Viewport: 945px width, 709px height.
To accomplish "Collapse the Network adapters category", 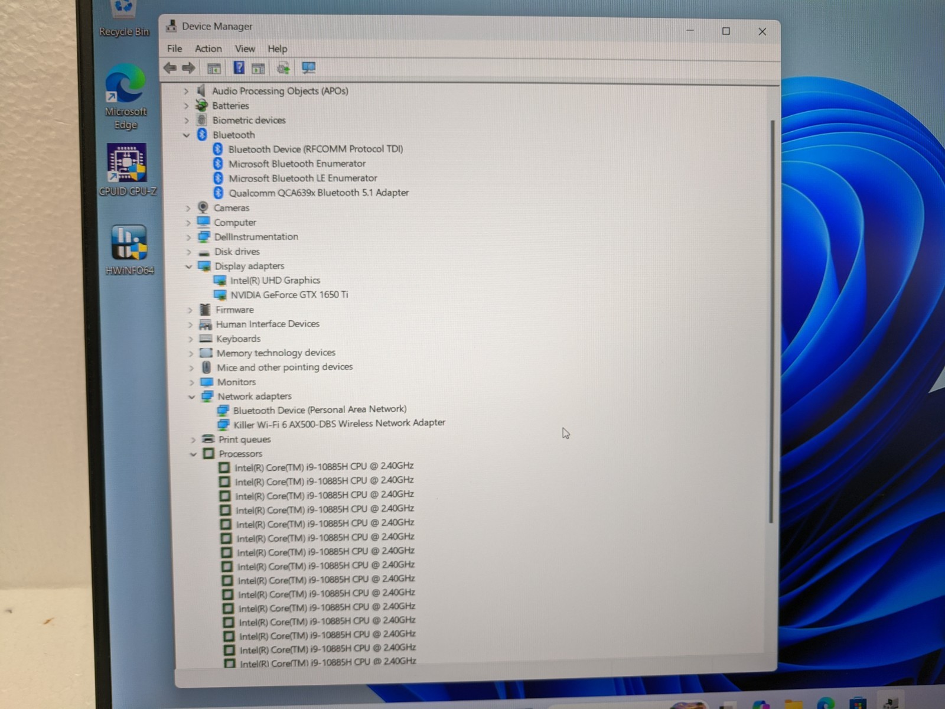I will tap(191, 396).
